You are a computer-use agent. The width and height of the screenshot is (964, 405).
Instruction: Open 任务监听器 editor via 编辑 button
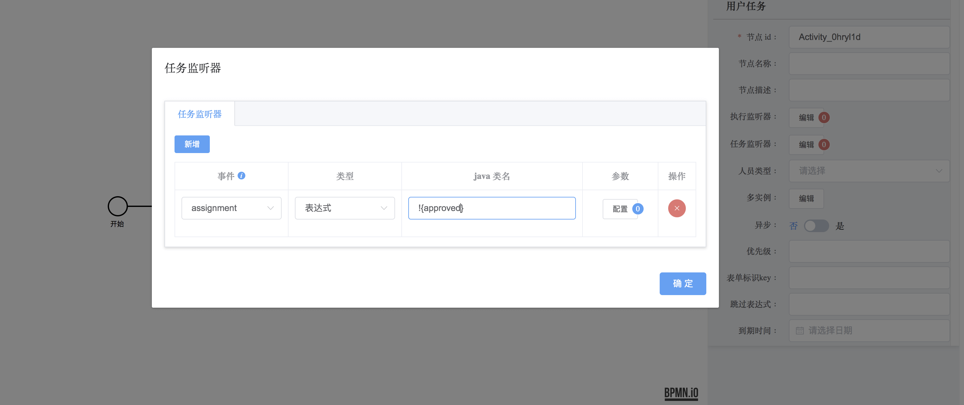[x=806, y=144]
